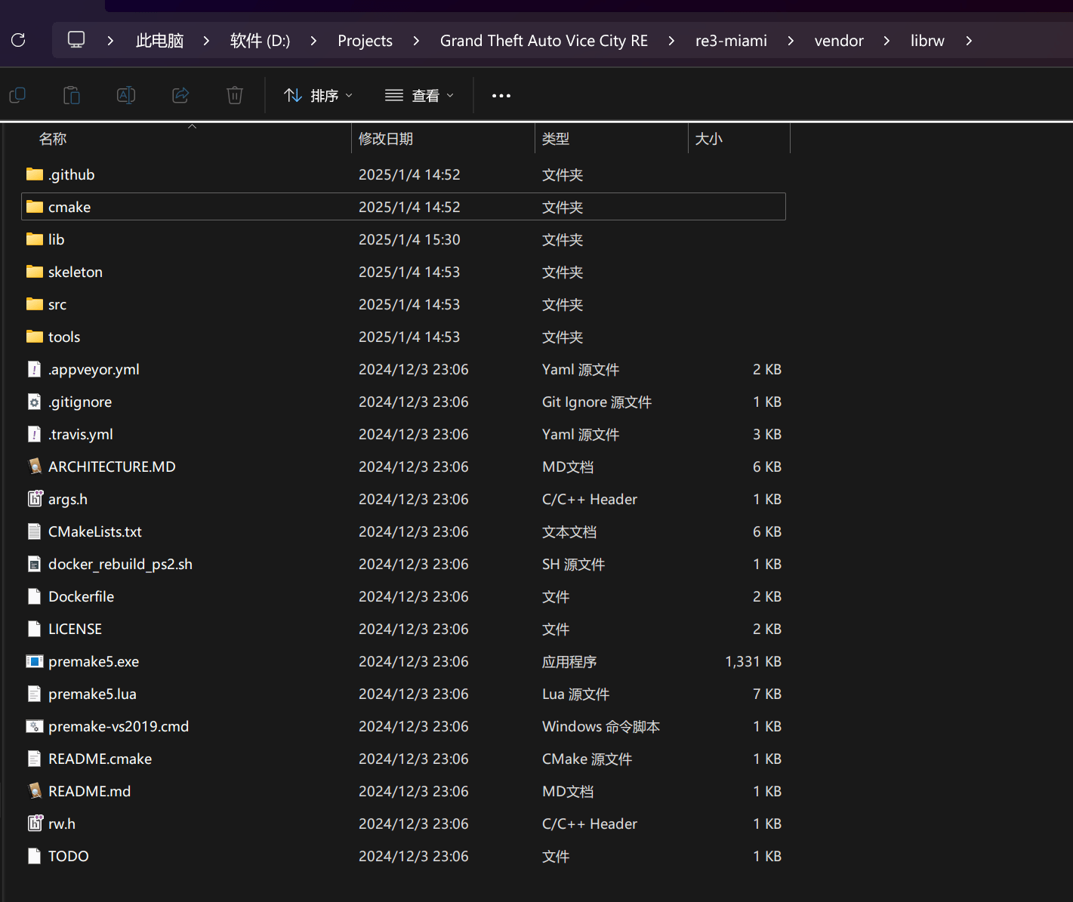The height and width of the screenshot is (902, 1073).
Task: Expand chevron after 软件 (D:) breadcrumb
Action: click(x=313, y=41)
